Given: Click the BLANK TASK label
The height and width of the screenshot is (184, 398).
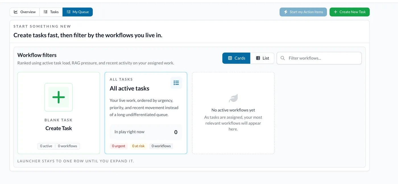Looking at the screenshot, I should click(59, 120).
